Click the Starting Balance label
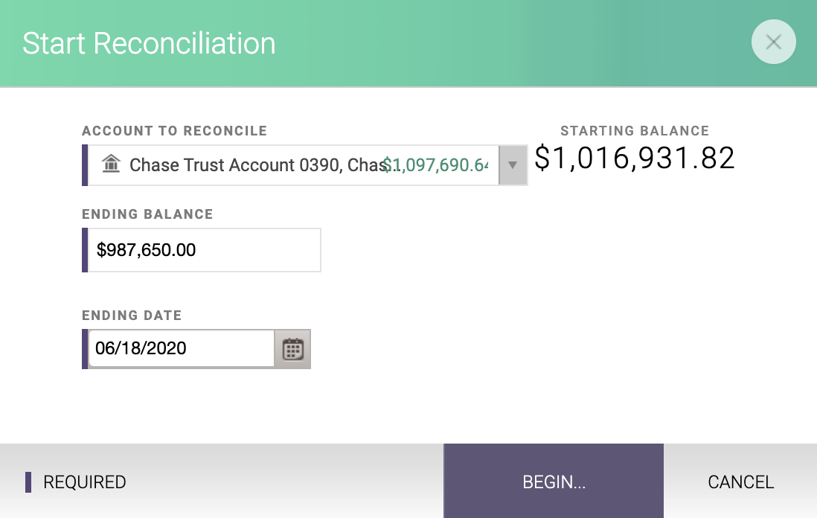The height and width of the screenshot is (518, 817). 635,131
